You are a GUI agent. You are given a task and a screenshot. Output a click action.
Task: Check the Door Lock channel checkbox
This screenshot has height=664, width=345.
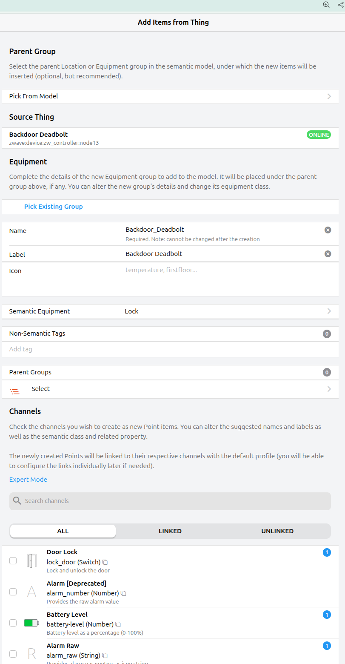click(x=13, y=561)
